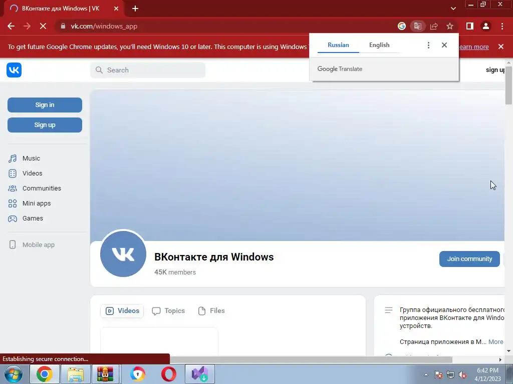Click the horizontal scrollbar right arrow
The image size is (513, 384).
point(500,359)
